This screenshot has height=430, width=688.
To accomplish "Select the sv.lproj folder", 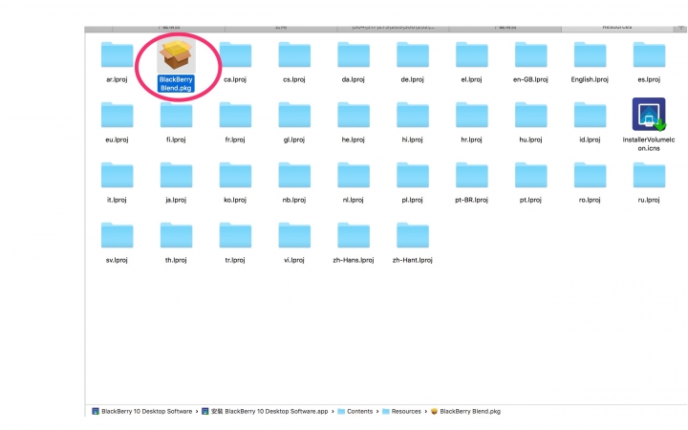I will pos(117,235).
